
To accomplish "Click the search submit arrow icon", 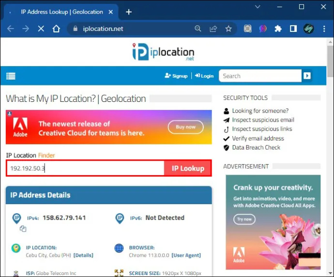I will click(x=307, y=76).
